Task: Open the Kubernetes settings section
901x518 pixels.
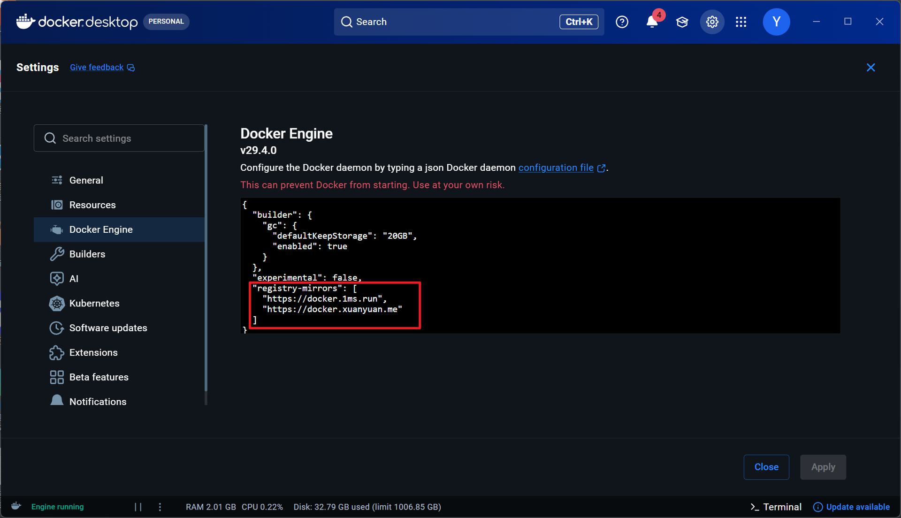Action: pos(119,303)
